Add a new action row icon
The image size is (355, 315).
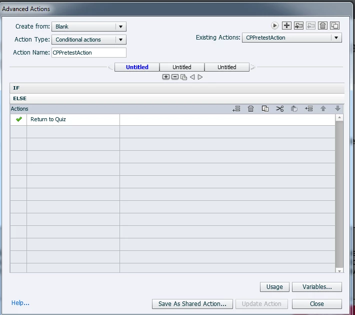click(236, 109)
